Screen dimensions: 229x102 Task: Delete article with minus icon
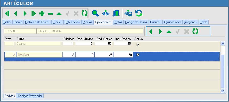(x=51, y=14)
